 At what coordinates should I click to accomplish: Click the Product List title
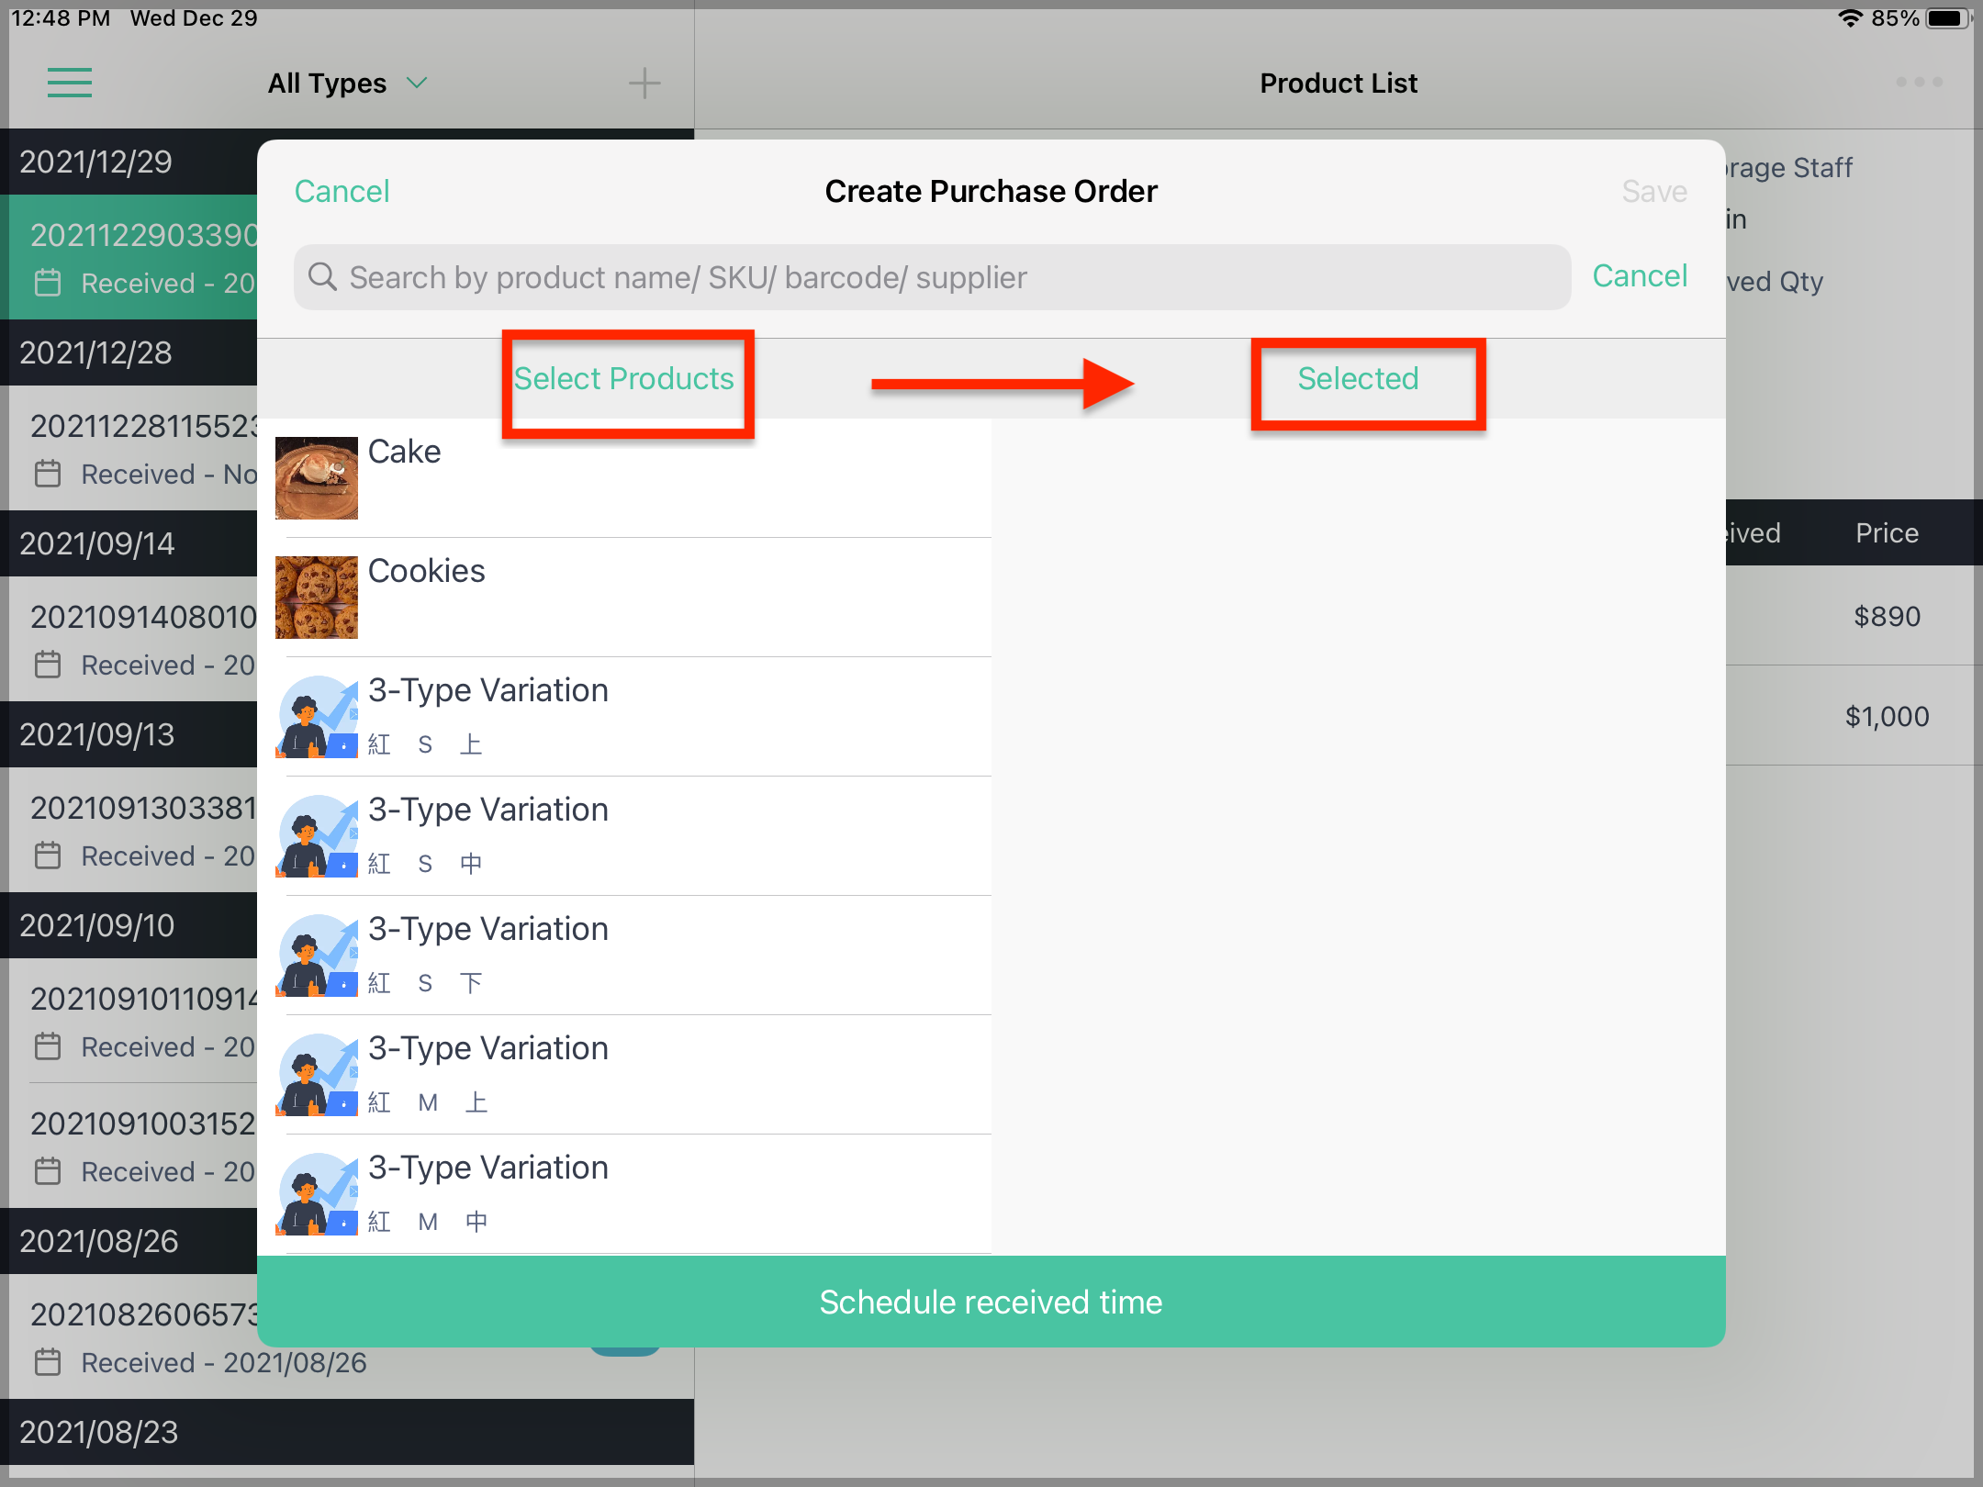tap(1339, 84)
